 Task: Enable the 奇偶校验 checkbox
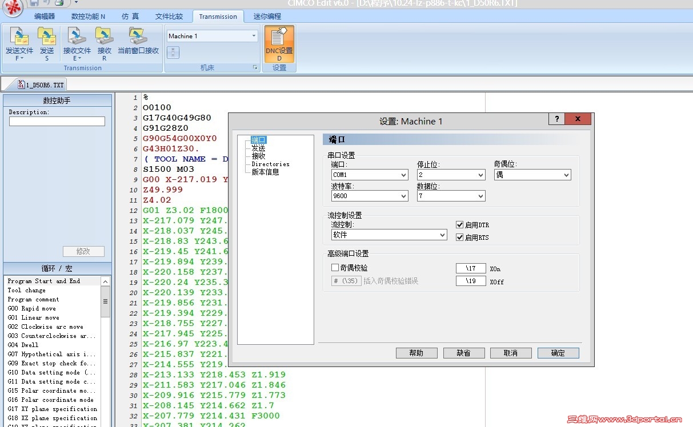(x=335, y=267)
